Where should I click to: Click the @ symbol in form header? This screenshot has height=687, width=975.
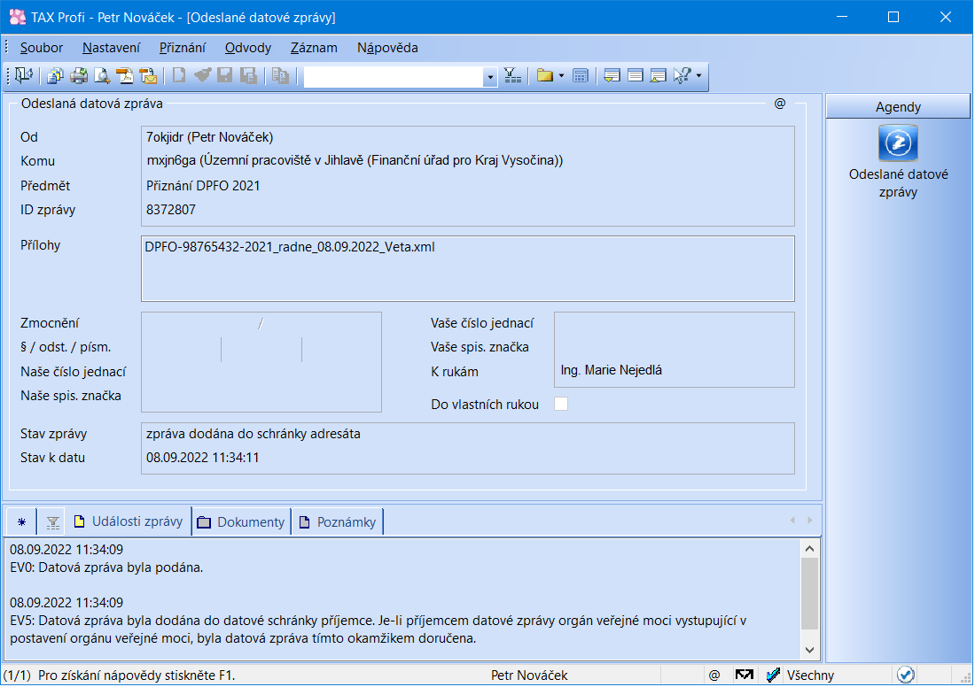[x=780, y=103]
